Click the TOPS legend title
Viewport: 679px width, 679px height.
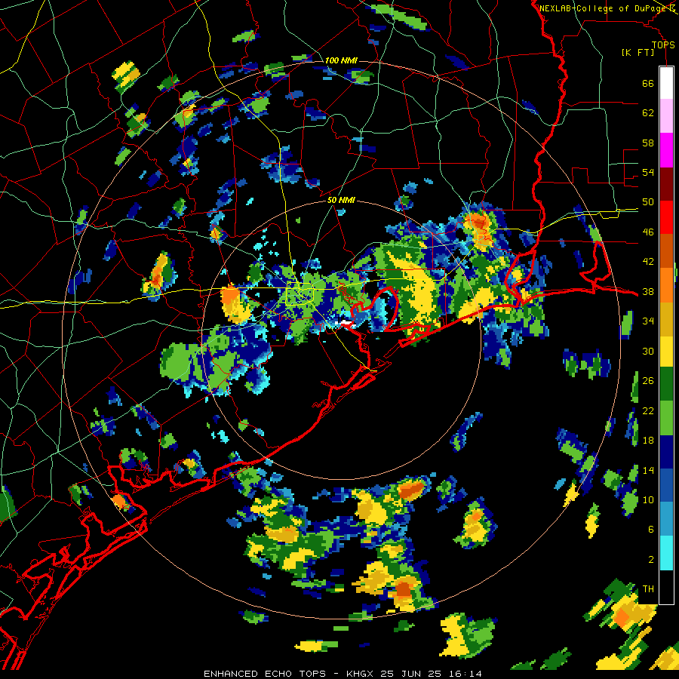coord(663,45)
